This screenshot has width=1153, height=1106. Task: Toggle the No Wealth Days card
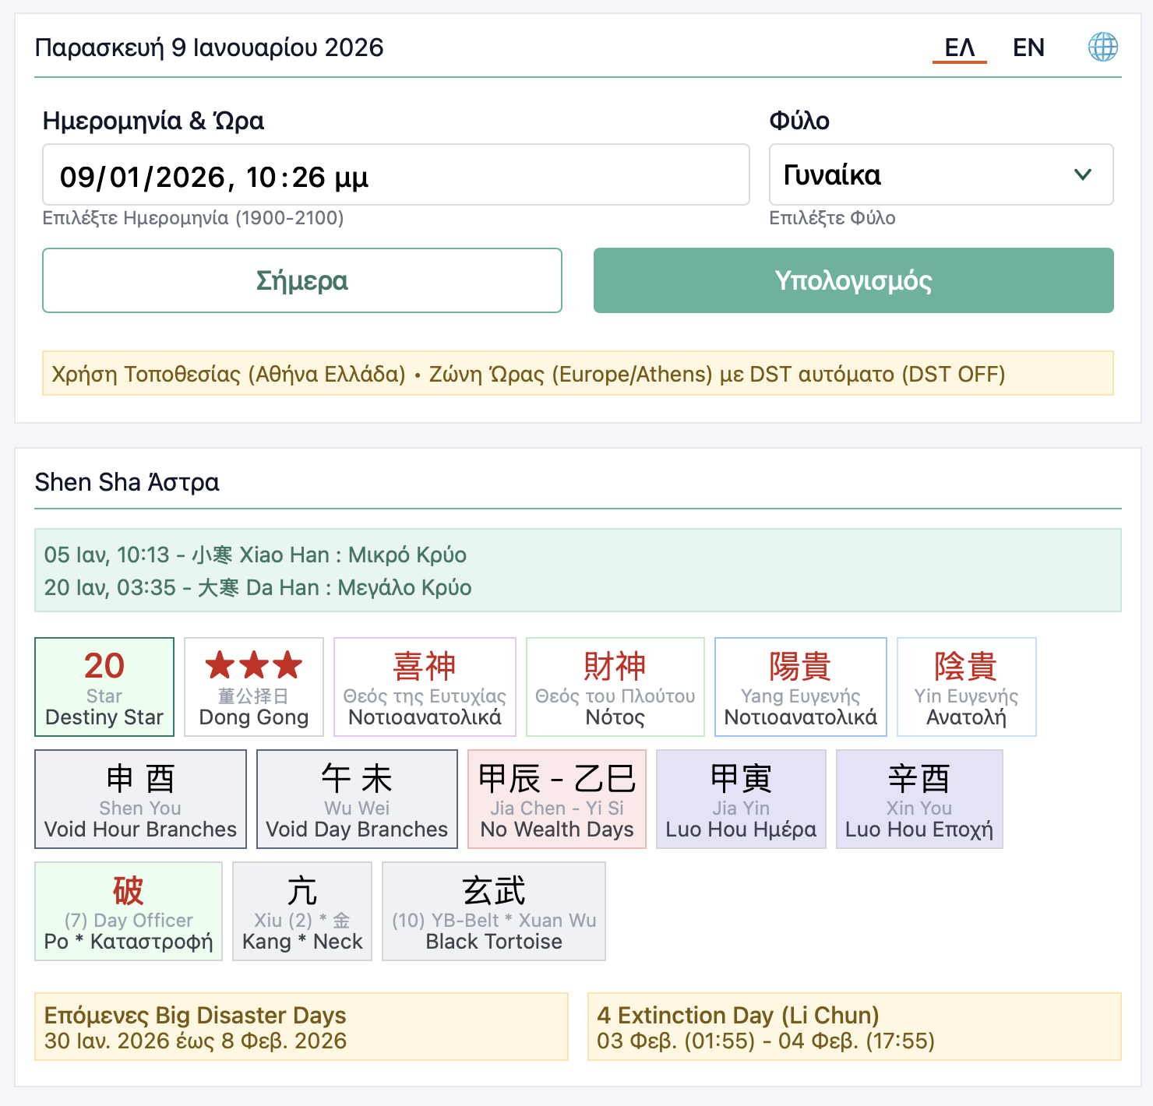pos(556,799)
